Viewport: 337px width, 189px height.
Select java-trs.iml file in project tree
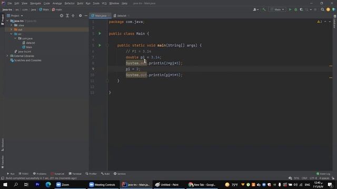23,51
